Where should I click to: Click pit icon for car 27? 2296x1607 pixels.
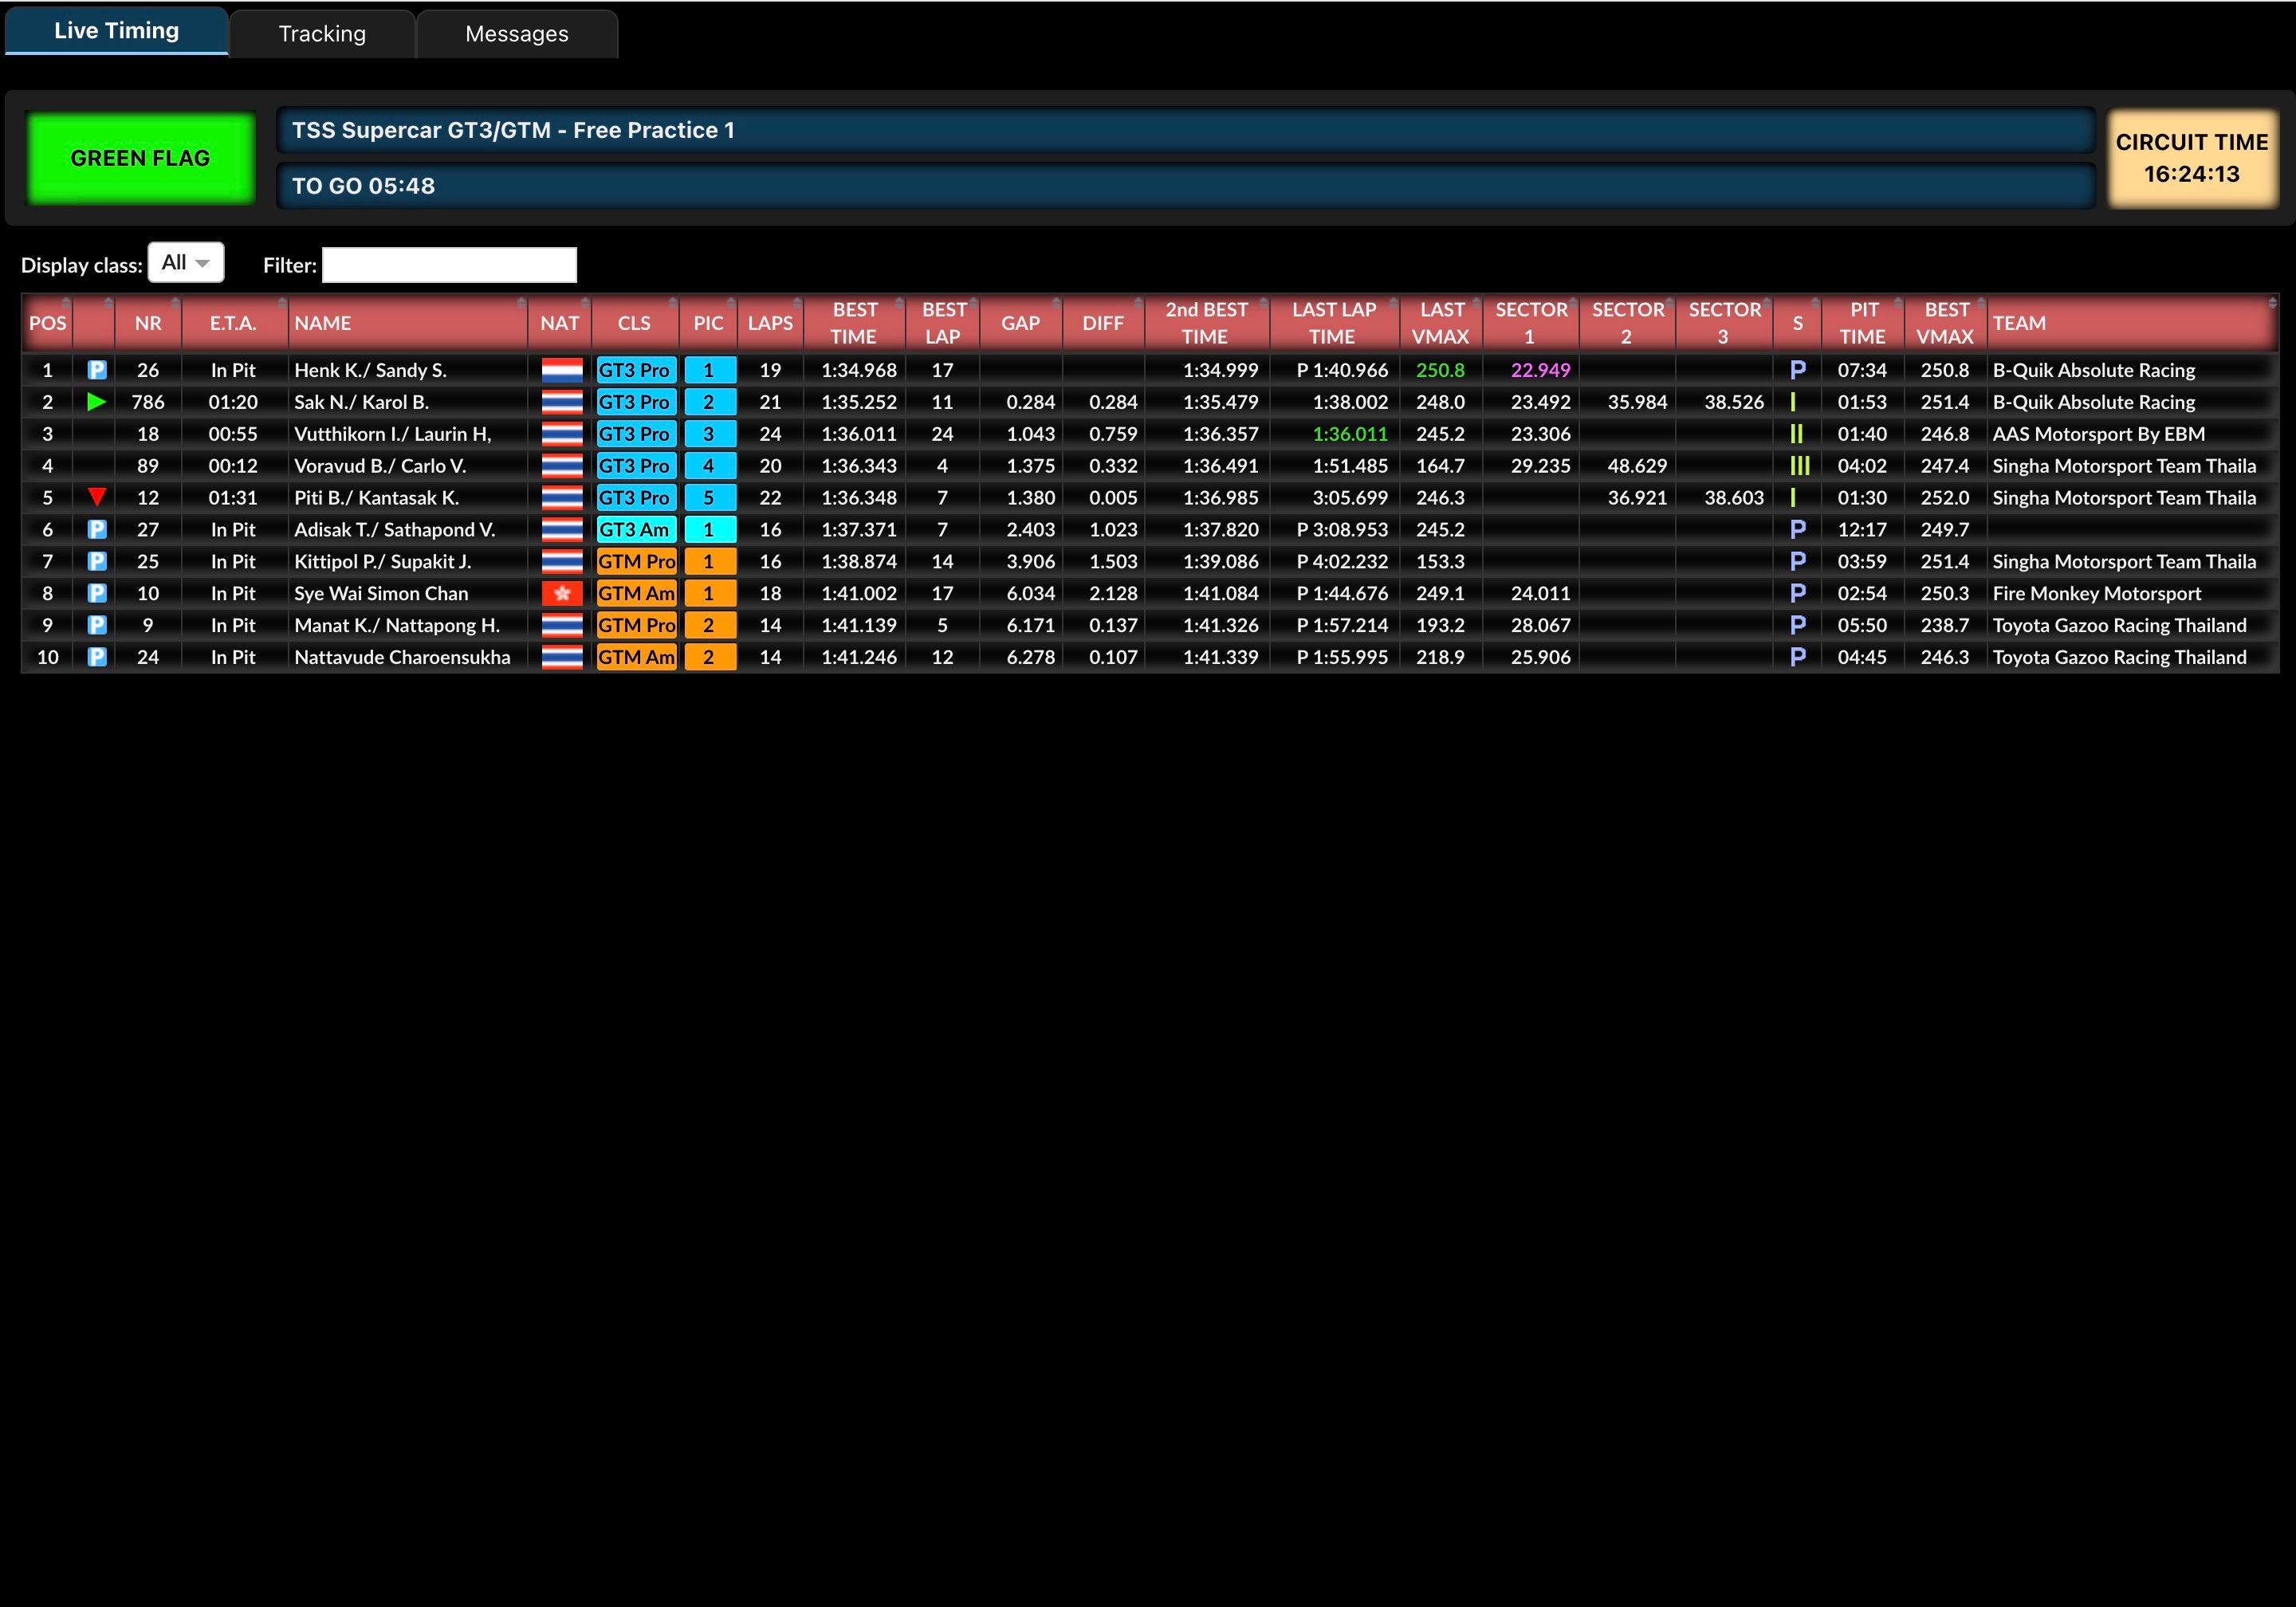point(97,529)
